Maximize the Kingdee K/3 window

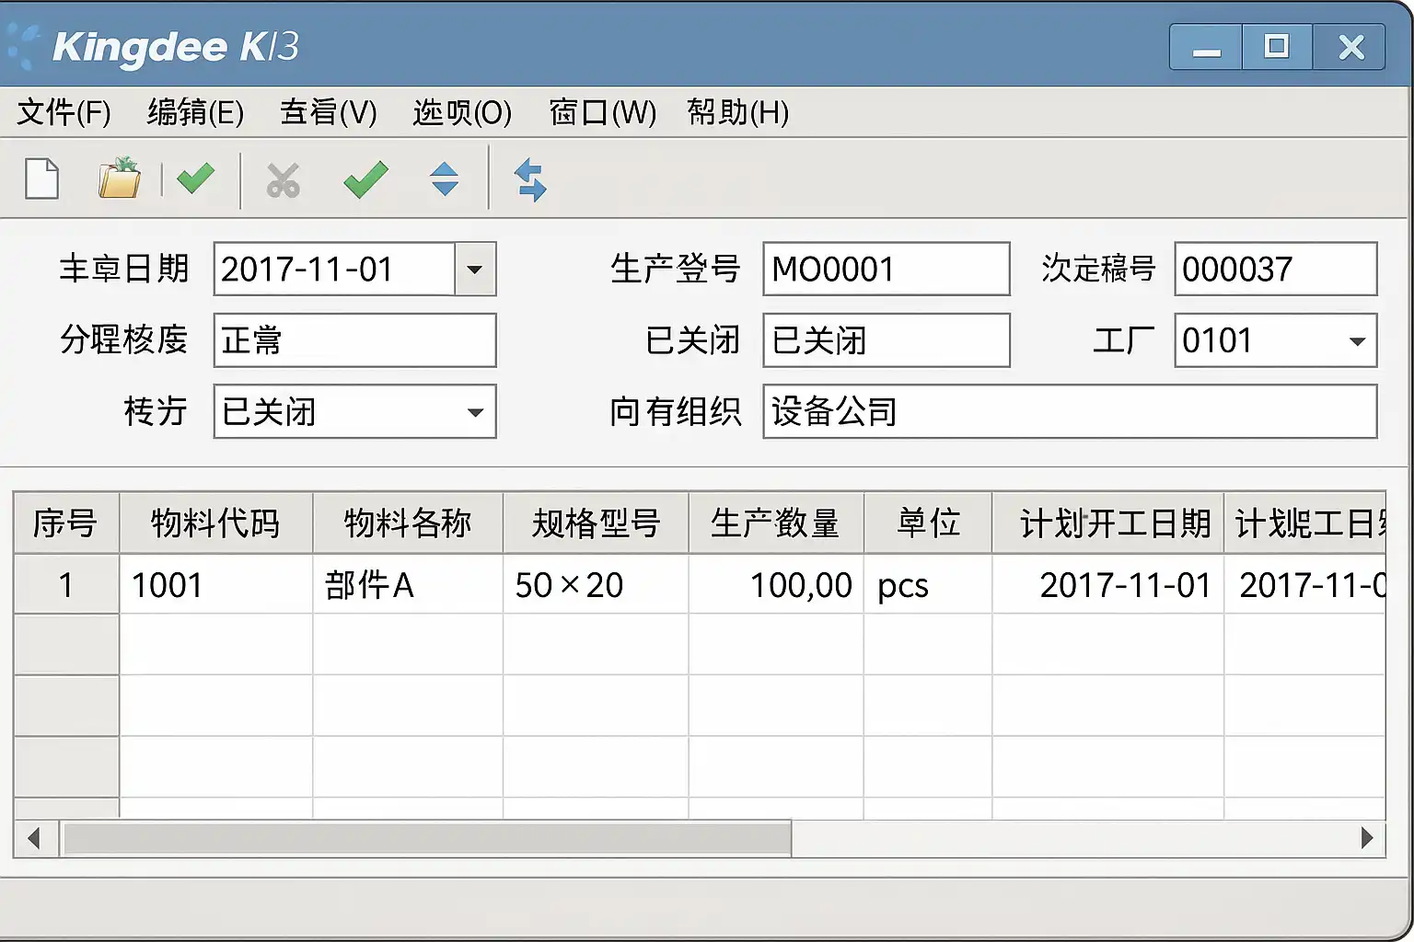tap(1277, 47)
